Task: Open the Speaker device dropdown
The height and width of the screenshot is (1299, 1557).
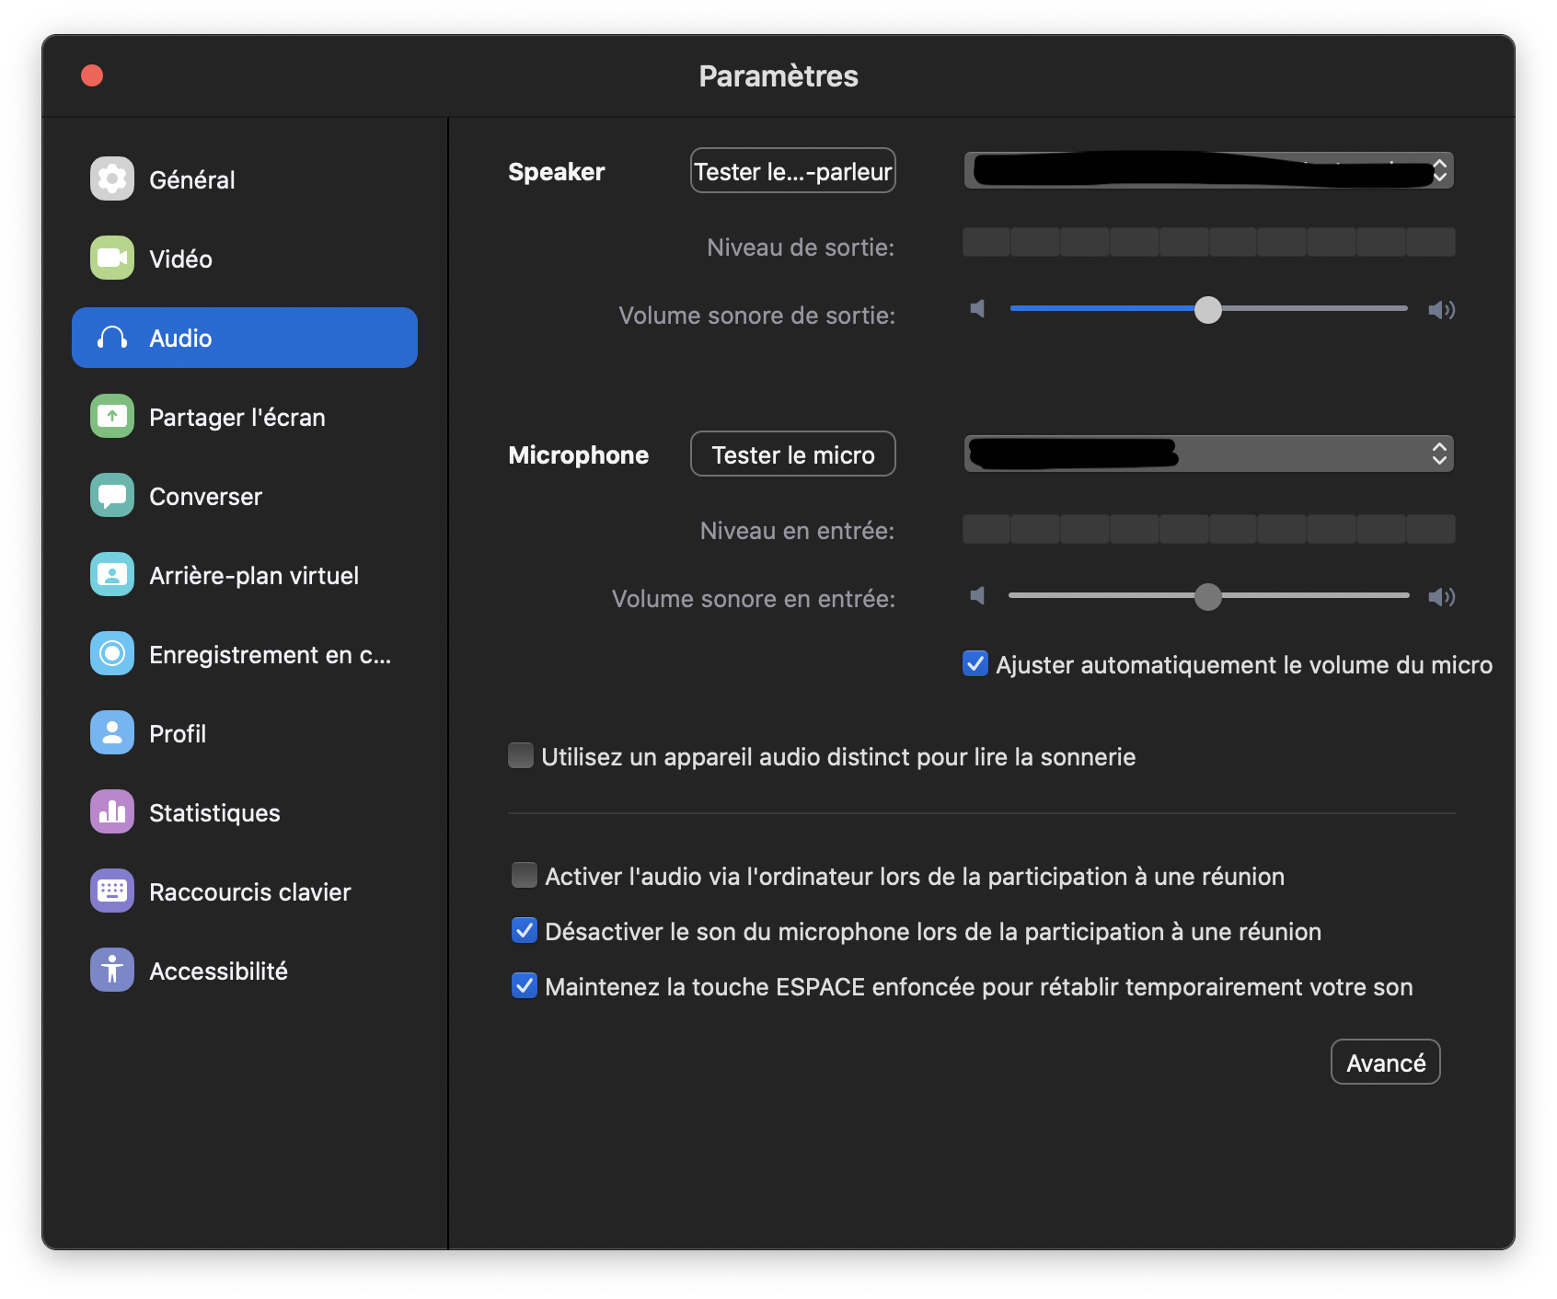Action: coord(1209,170)
